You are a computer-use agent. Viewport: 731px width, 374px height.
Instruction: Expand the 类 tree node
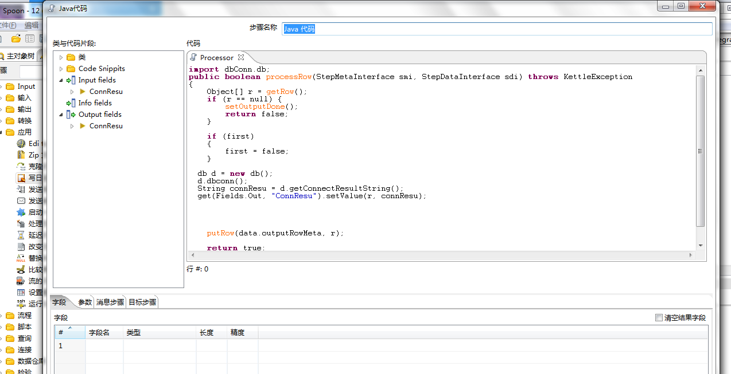click(61, 57)
